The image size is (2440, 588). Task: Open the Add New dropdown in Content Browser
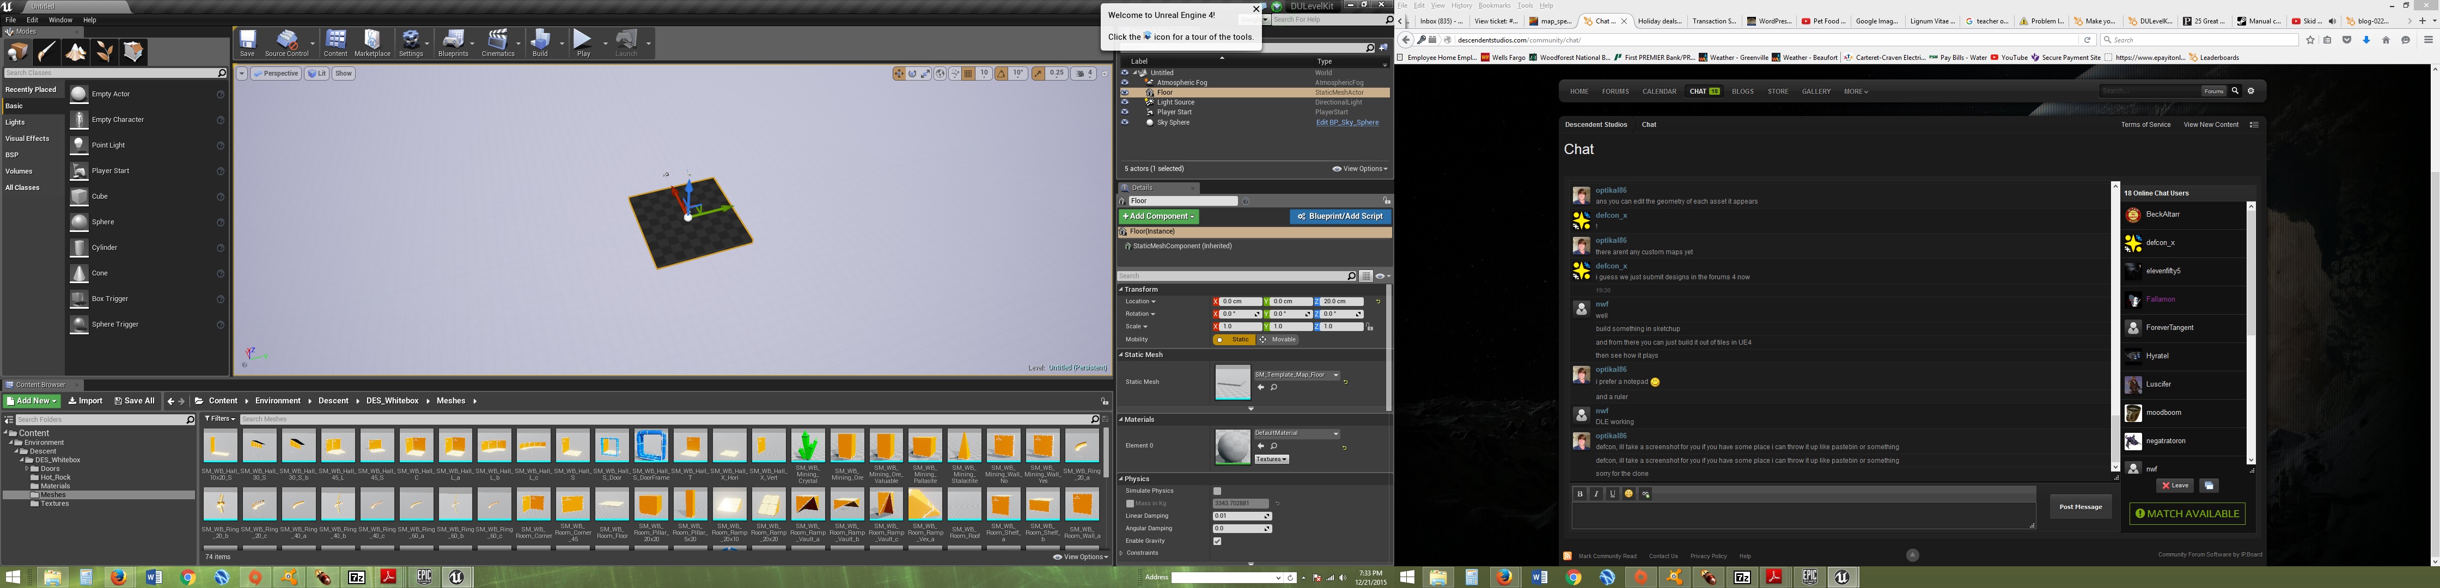point(31,401)
